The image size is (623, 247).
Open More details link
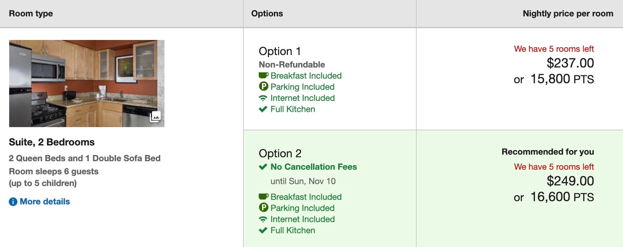tap(45, 201)
